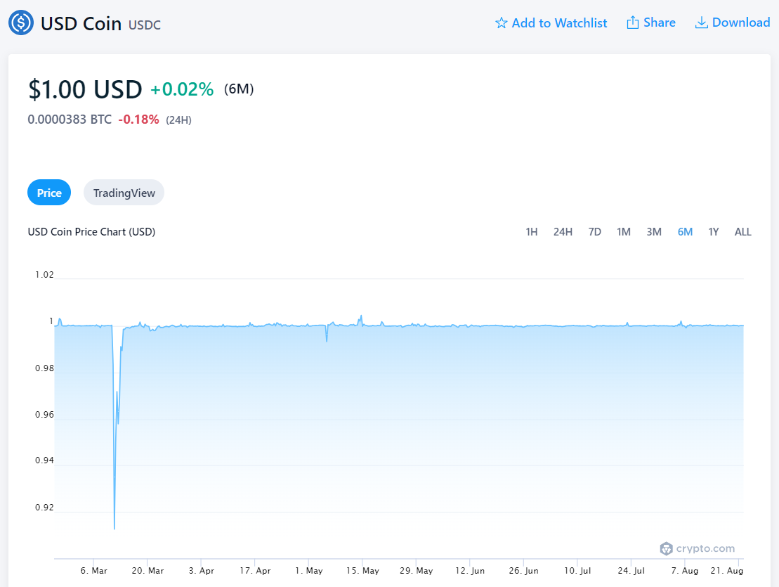Screen dimensions: 779x587
Task: Click the 24. Jul date label
Action: [x=631, y=571]
